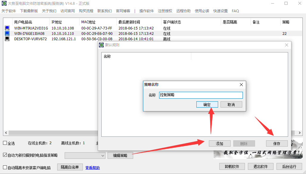Click the green icon in 默认规则 dialog title
This screenshot has width=306, height=174.
coord(101,45)
